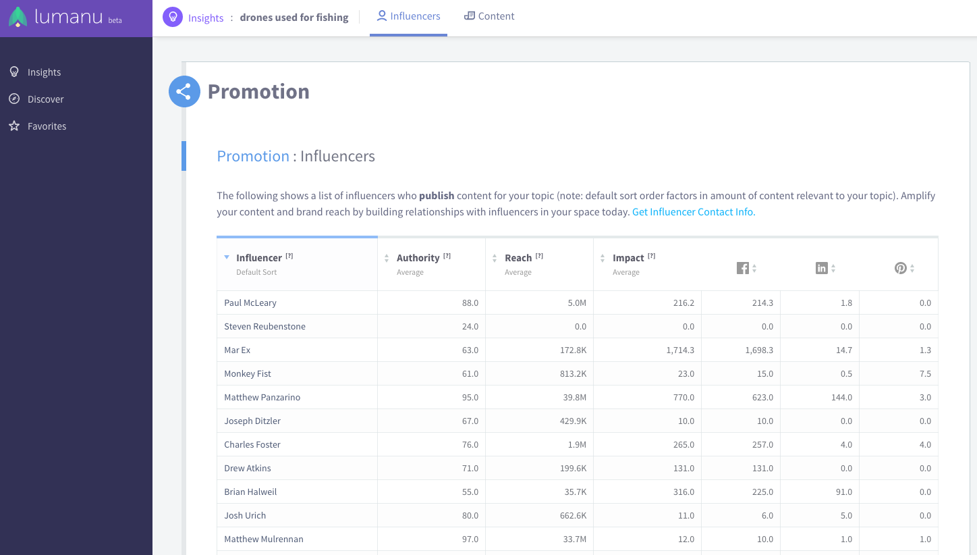Toggle Influencer default sort arrow
The image size is (977, 555).
(x=227, y=257)
